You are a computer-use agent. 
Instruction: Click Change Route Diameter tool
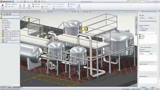tap(59, 9)
